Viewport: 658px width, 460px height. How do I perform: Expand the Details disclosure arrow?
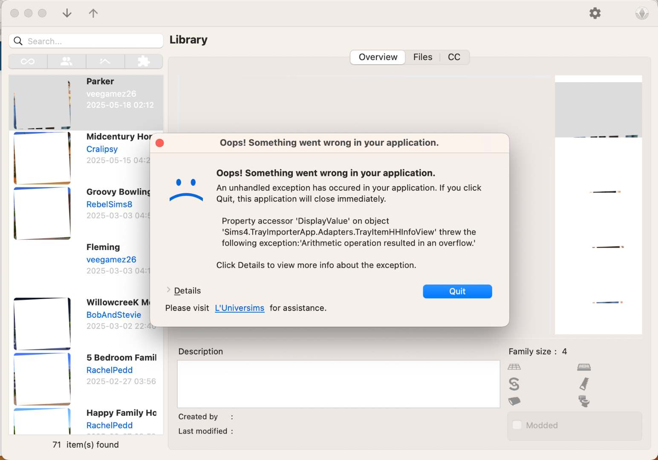[169, 290]
